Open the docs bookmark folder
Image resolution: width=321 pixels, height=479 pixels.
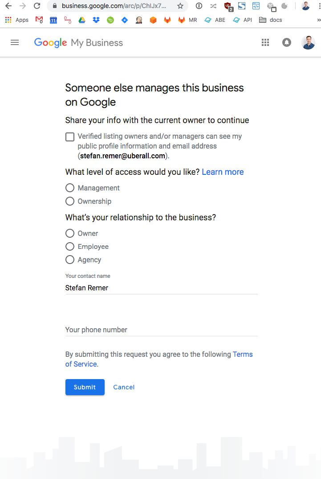click(x=270, y=20)
